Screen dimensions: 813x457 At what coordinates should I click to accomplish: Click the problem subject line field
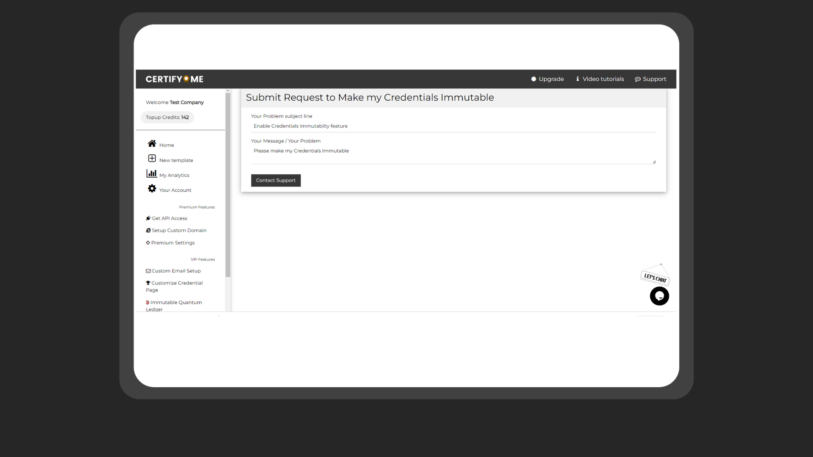click(453, 126)
